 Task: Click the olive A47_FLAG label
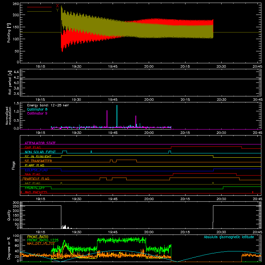tap(32, 183)
